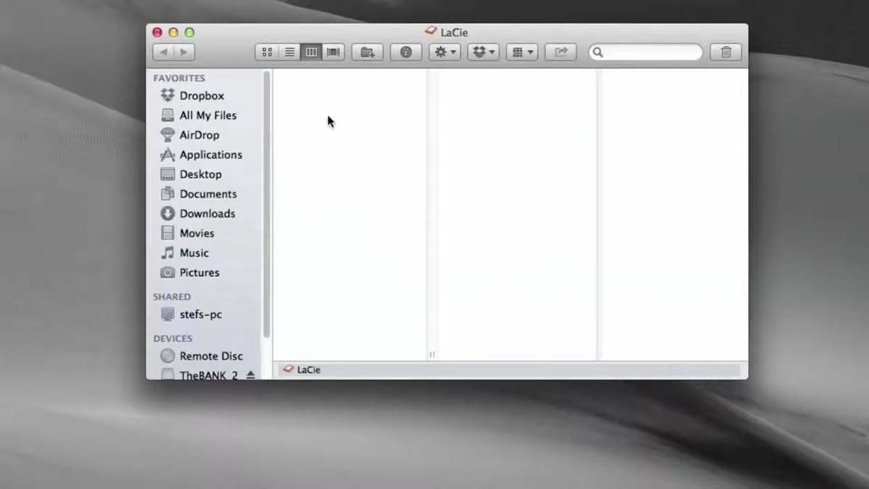Viewport: 869px width, 489px height.
Task: Select Desktop in the Favorites list
Action: click(x=190, y=174)
